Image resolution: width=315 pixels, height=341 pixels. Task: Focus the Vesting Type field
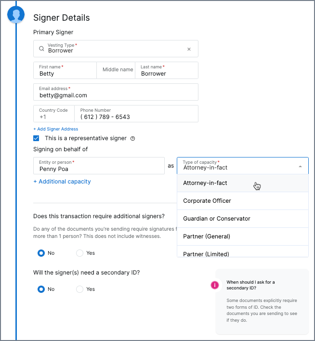116,49
